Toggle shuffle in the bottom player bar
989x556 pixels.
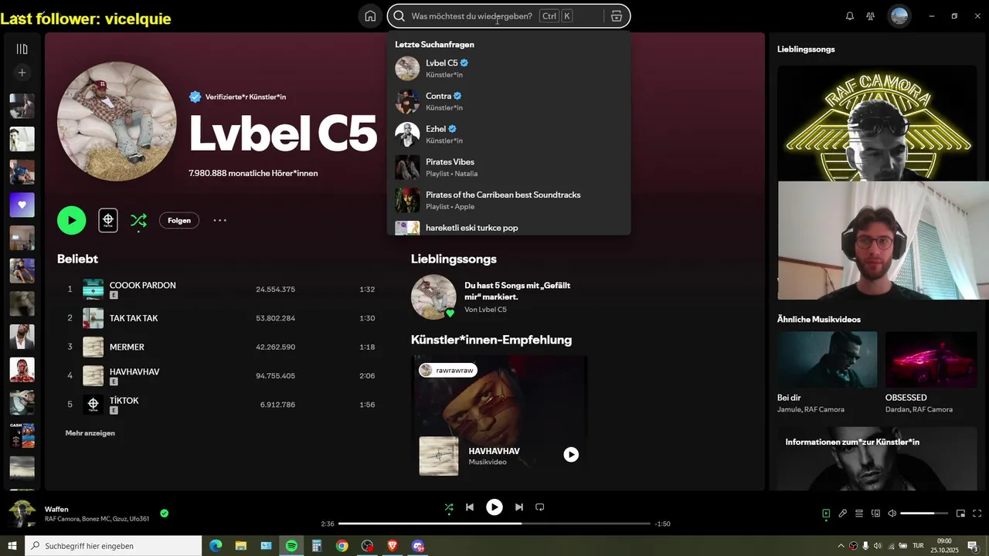(x=449, y=507)
